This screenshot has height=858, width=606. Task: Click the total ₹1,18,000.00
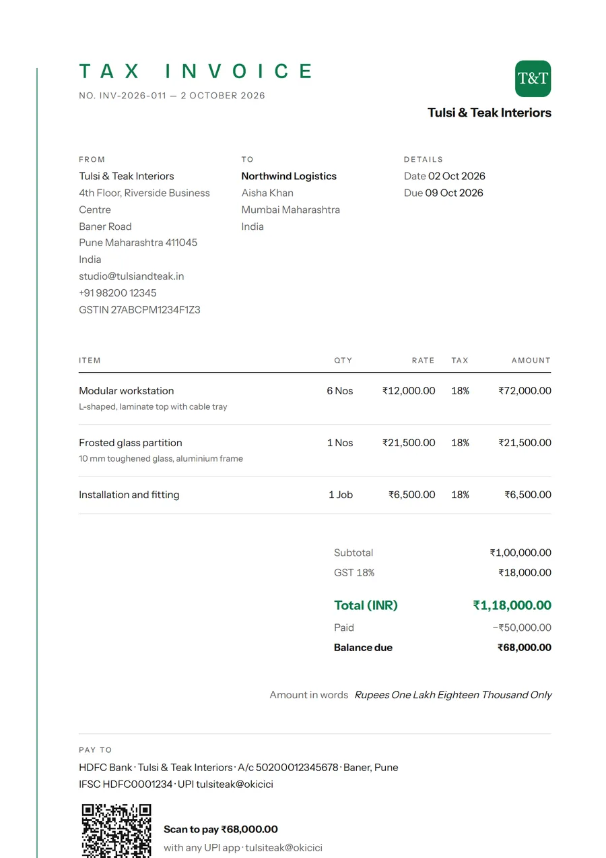click(512, 605)
